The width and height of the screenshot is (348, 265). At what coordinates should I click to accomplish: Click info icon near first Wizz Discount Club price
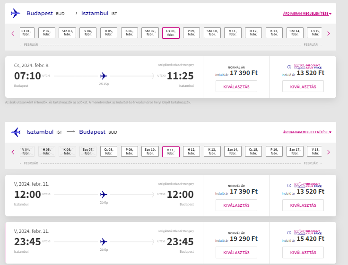289,67
